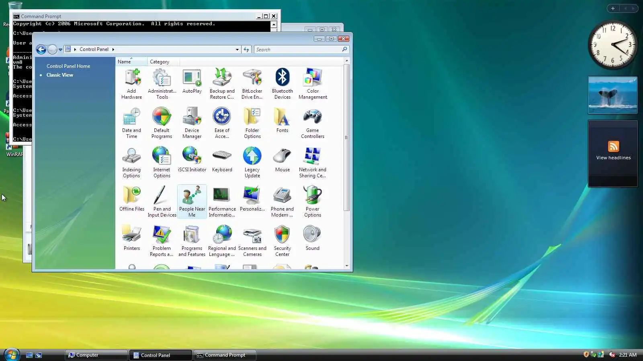Open the AutoPlay settings icon

192,81
